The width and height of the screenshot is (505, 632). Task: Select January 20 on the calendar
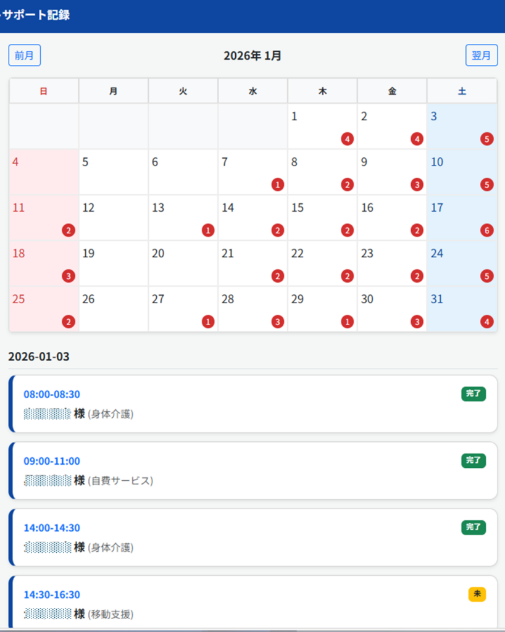(183, 263)
